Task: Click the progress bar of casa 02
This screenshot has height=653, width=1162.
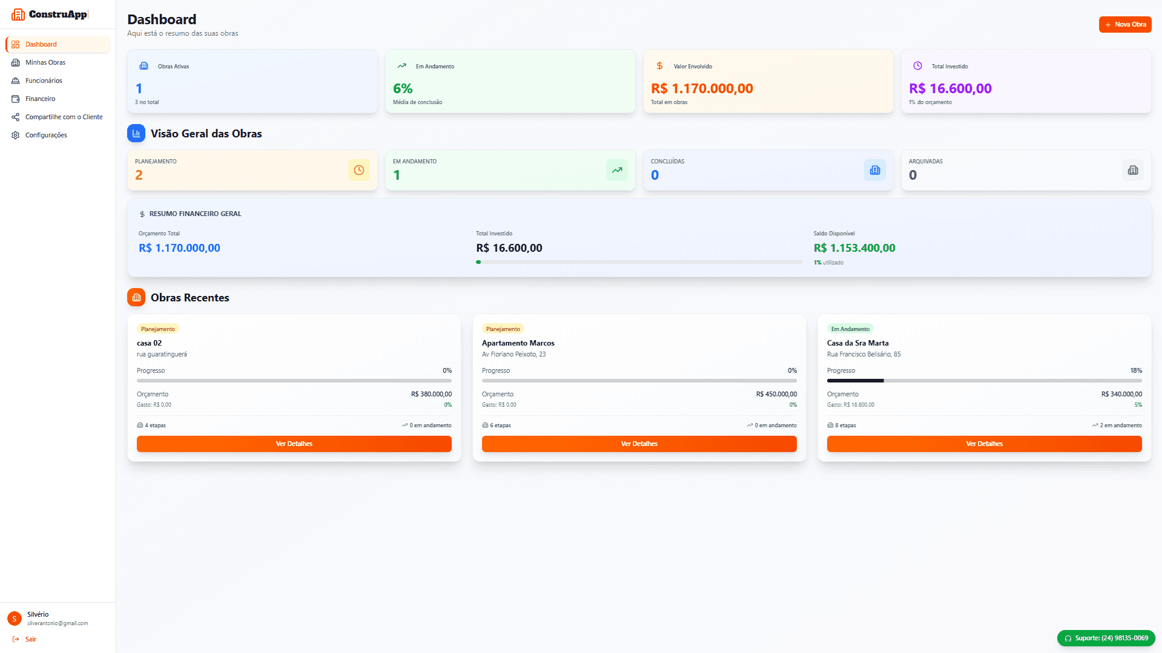Action: coord(294,381)
